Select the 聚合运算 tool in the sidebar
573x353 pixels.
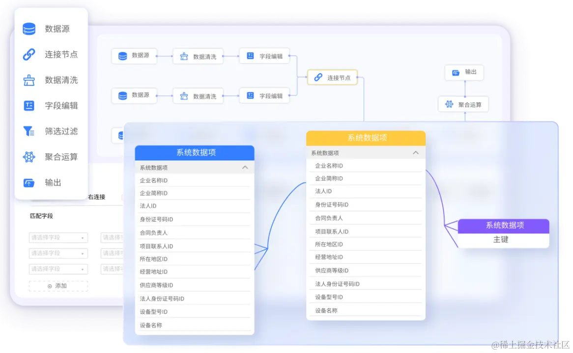[x=51, y=157]
